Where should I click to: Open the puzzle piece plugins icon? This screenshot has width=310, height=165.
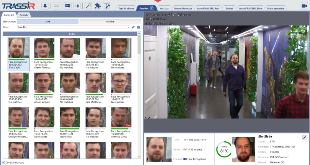click(98, 6)
